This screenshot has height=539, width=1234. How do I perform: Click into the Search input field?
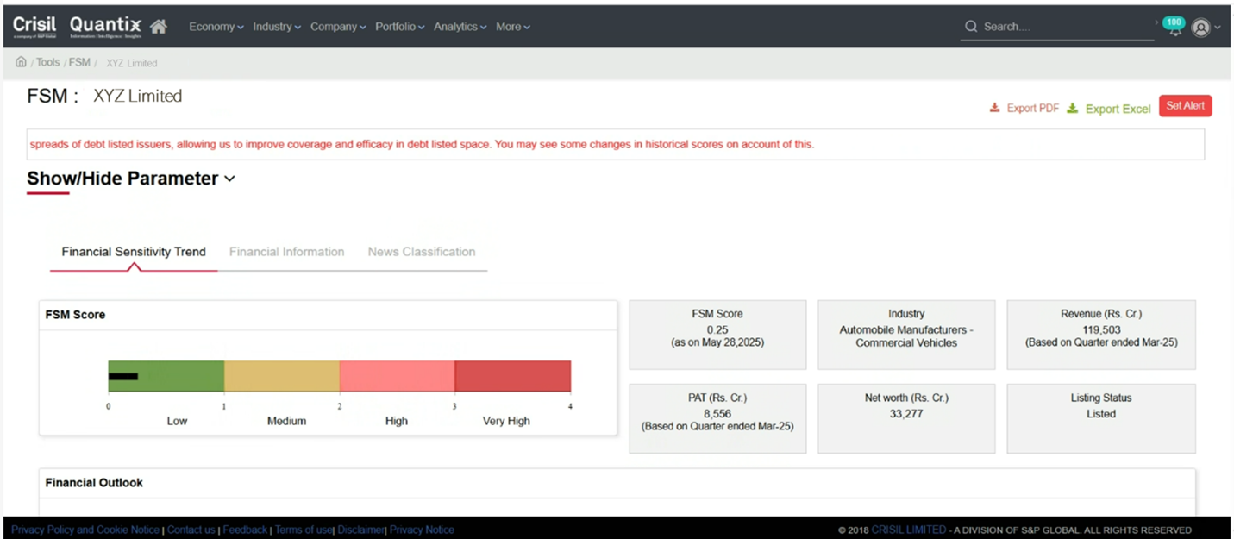coord(1066,27)
